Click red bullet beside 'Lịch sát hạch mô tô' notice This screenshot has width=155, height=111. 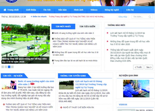point(107,33)
